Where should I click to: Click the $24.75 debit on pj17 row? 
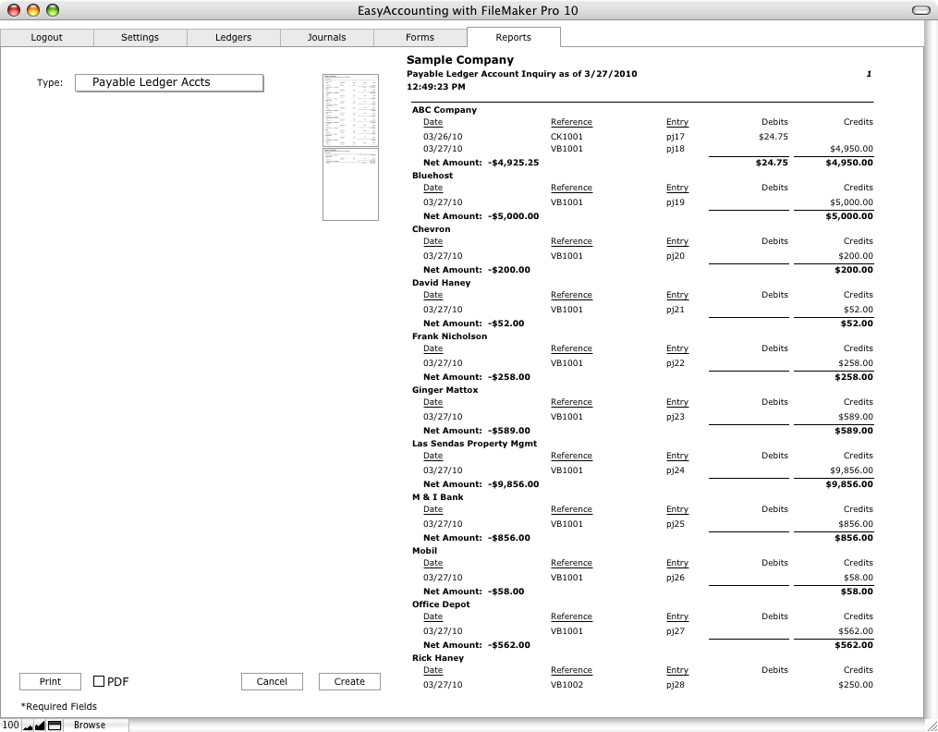tap(773, 137)
